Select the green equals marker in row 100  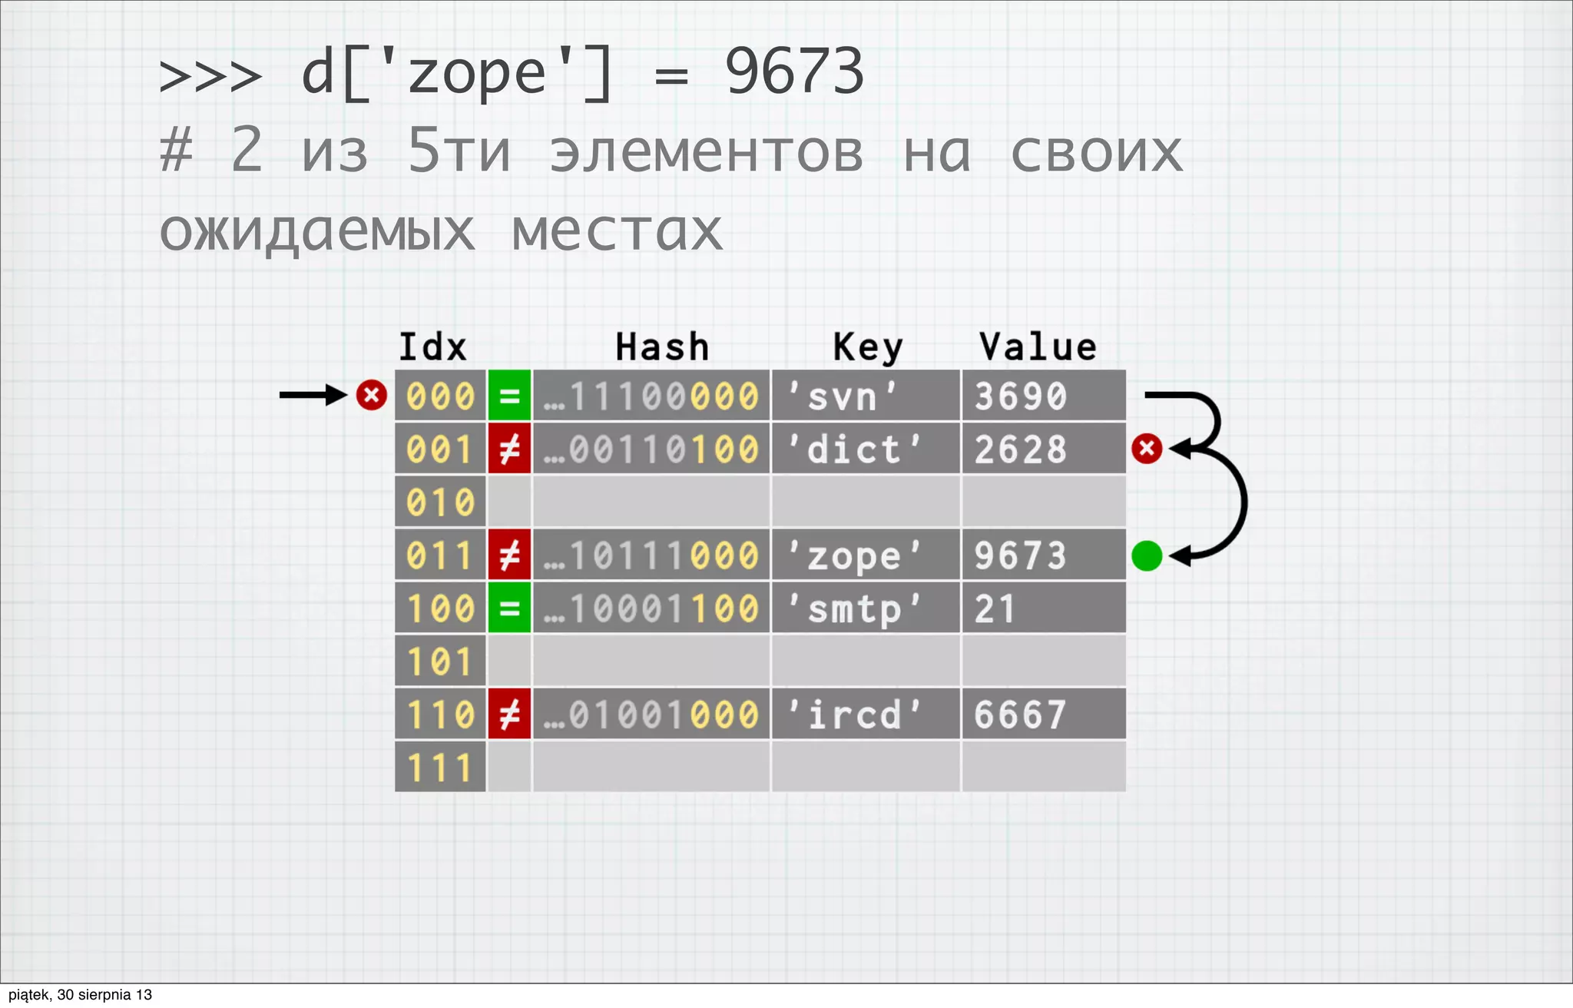[x=509, y=607]
